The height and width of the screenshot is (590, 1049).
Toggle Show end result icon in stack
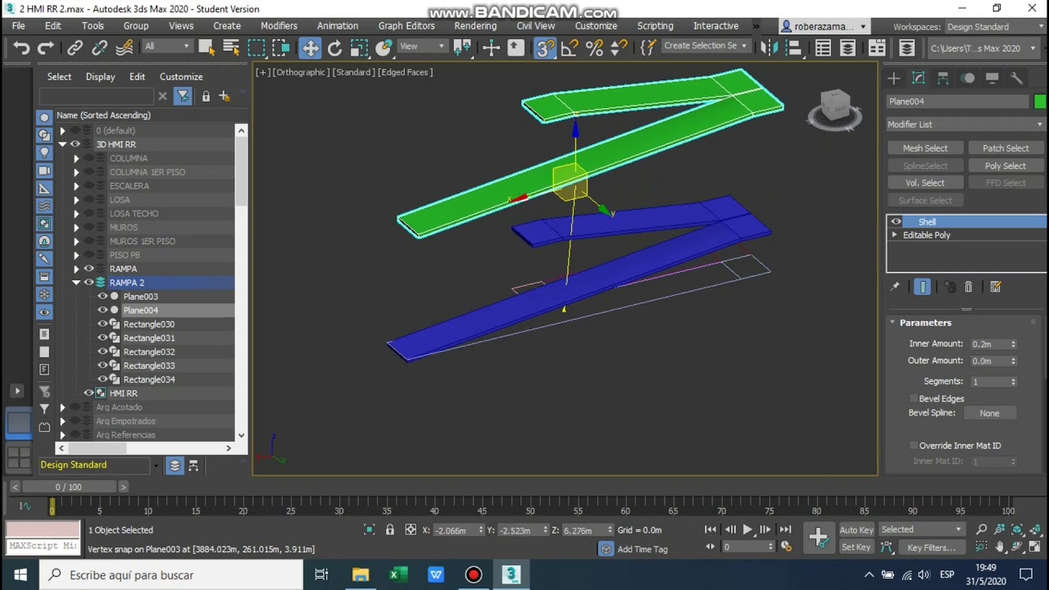tap(923, 287)
